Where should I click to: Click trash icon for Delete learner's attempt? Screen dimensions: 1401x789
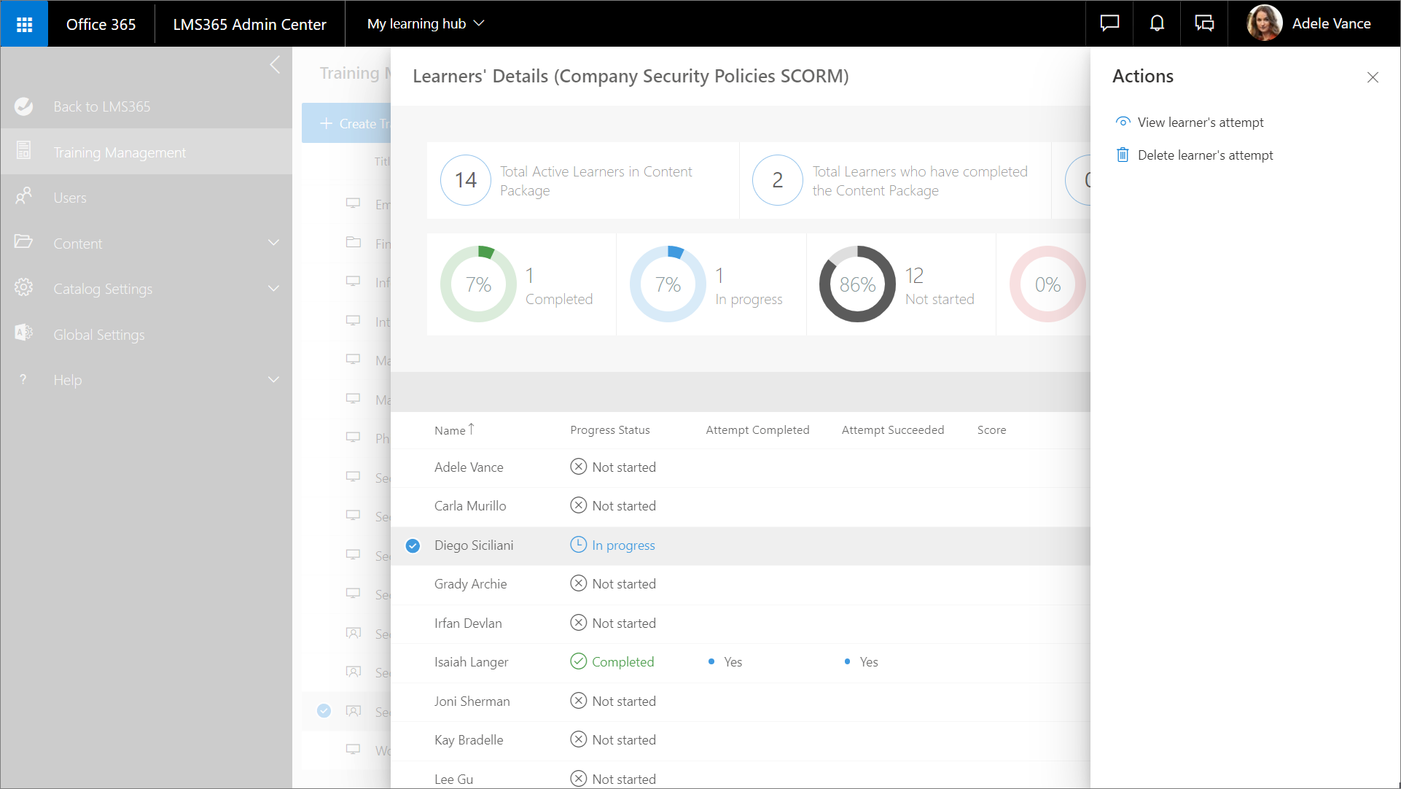pyautogui.click(x=1123, y=155)
